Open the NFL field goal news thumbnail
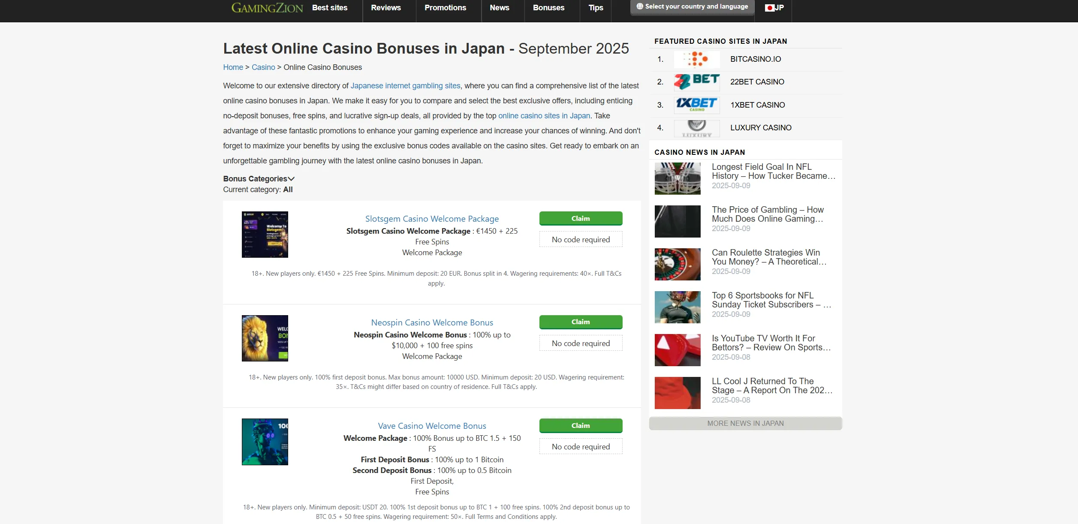The image size is (1078, 524). pos(678,178)
